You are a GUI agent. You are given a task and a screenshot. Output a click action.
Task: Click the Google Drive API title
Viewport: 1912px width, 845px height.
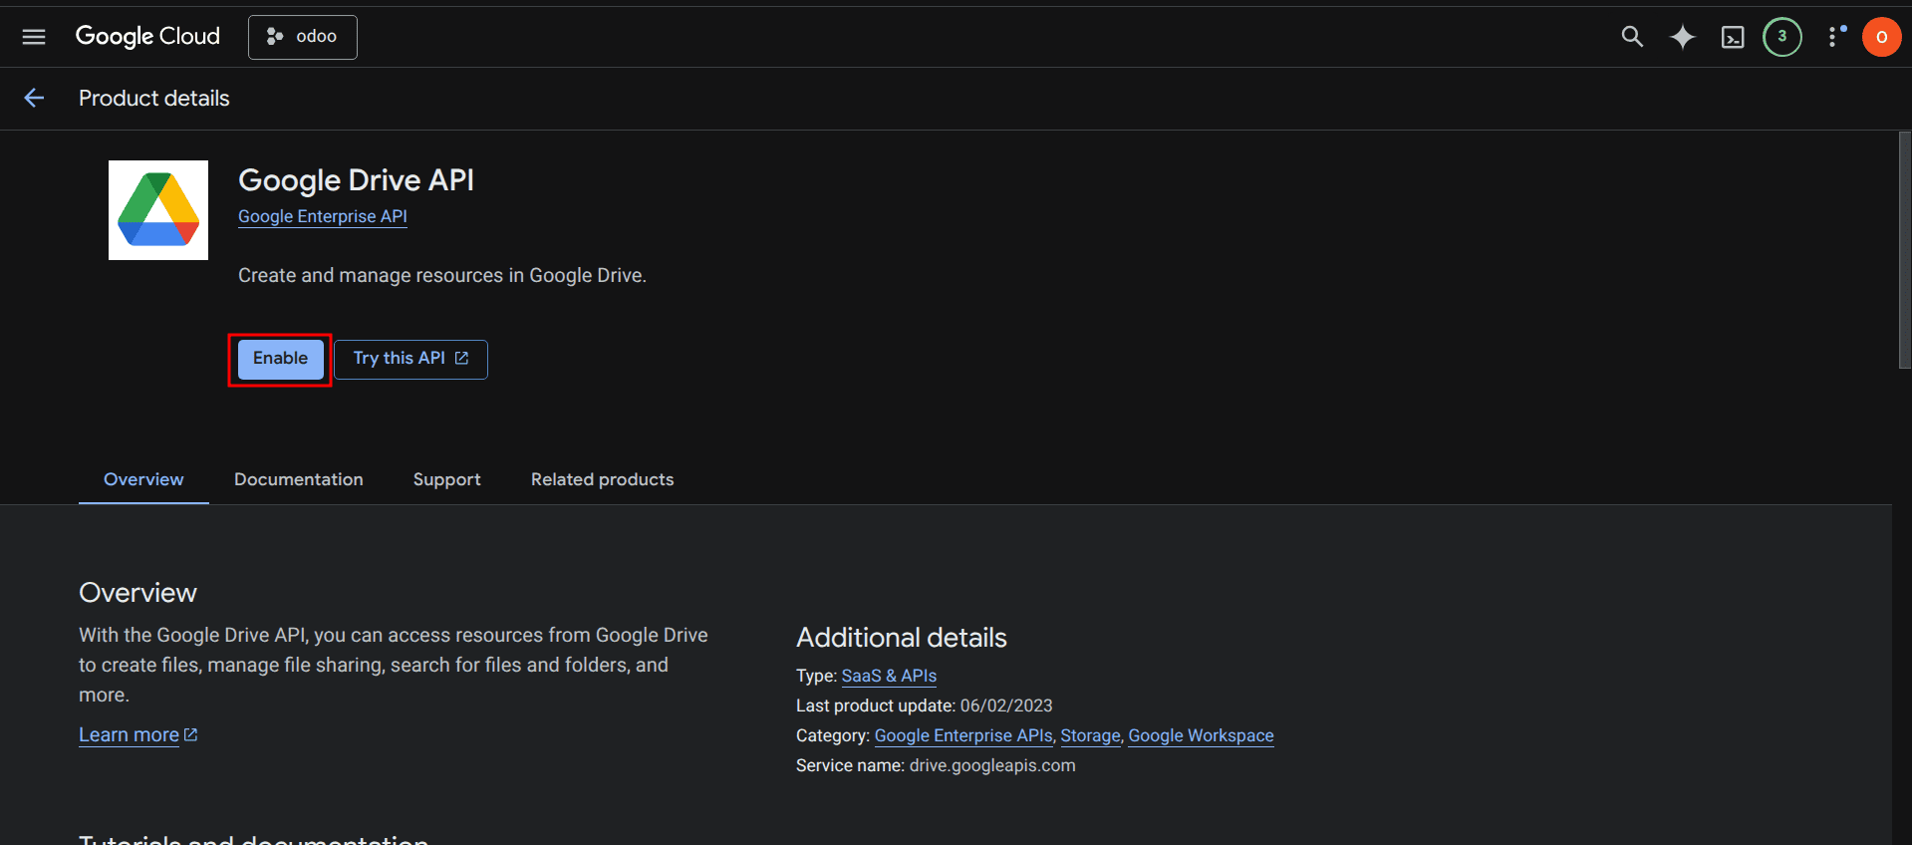tap(356, 180)
